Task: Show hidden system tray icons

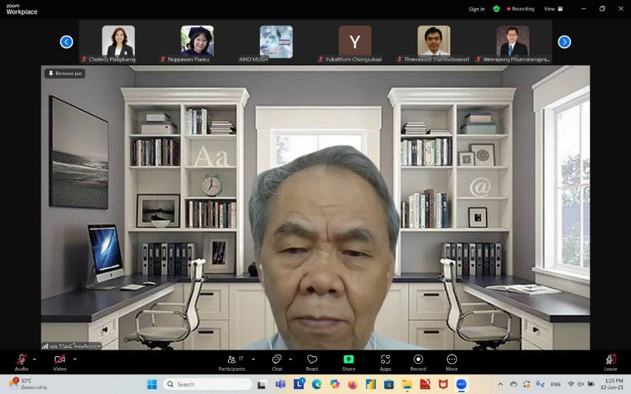Action: [x=500, y=384]
